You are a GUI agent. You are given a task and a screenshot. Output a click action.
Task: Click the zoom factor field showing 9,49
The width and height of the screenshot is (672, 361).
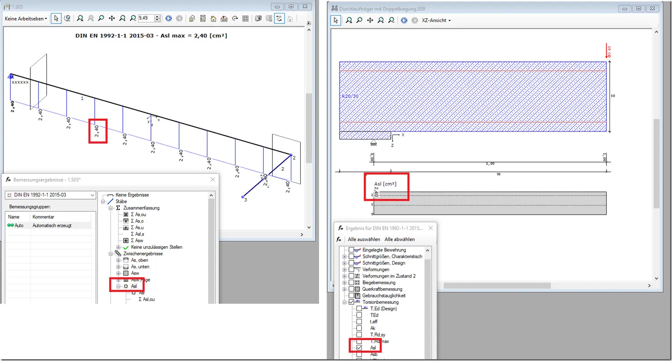tap(146, 18)
